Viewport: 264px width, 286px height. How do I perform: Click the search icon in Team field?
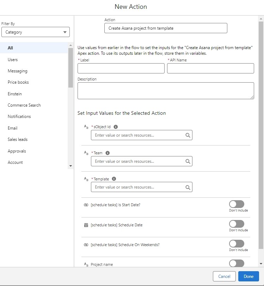pyautogui.click(x=188, y=161)
